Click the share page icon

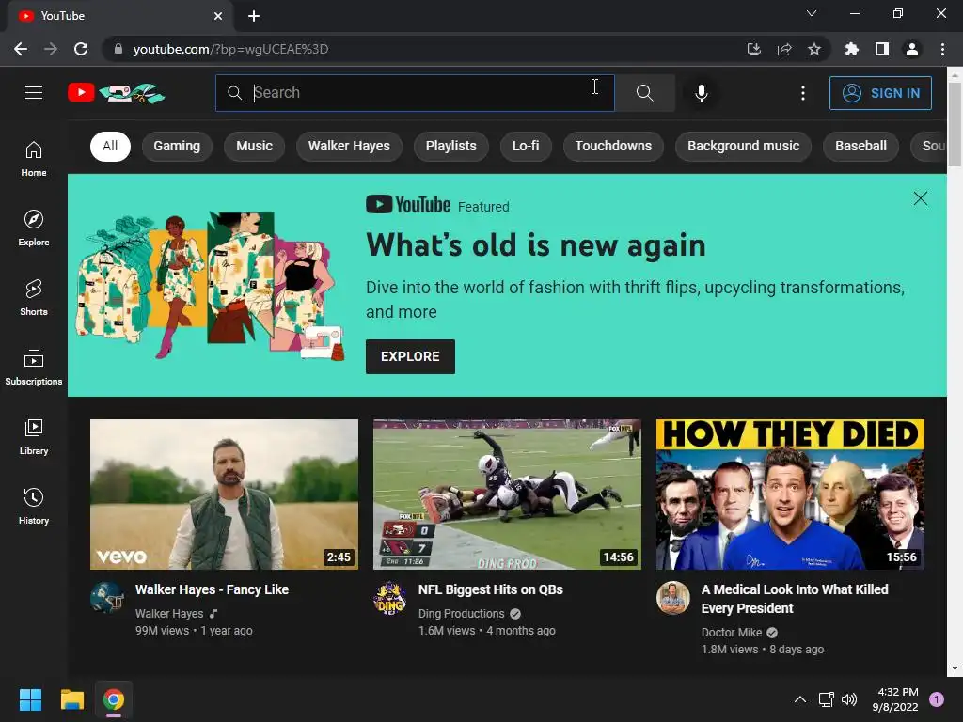click(x=783, y=49)
